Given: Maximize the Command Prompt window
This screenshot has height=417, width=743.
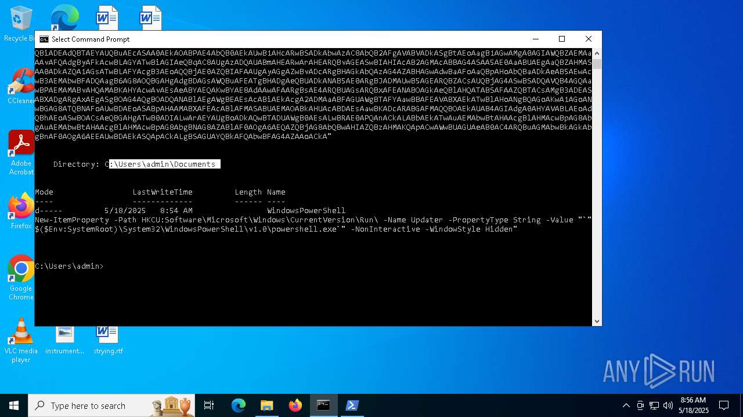Looking at the screenshot, I should (x=561, y=39).
